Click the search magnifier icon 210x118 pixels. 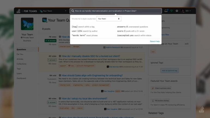(73, 11)
